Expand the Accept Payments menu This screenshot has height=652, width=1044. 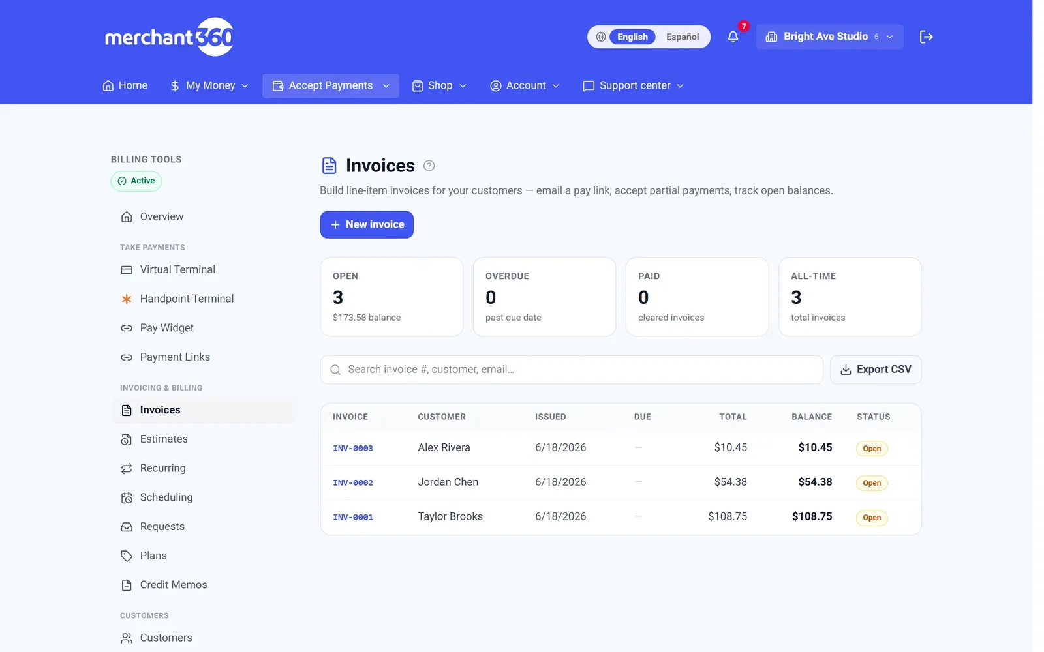click(x=331, y=86)
